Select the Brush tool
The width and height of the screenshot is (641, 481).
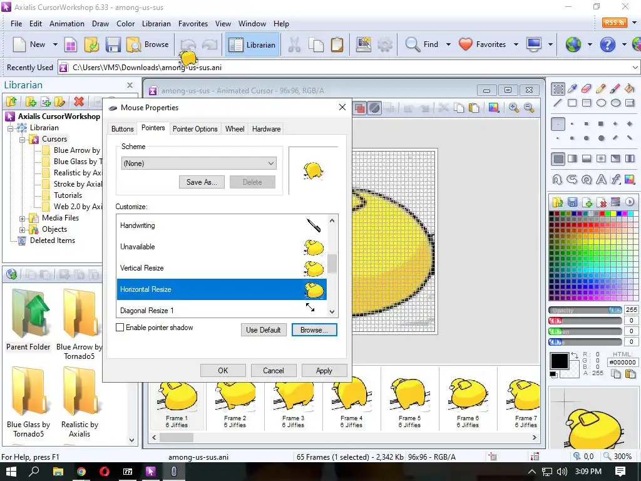[x=615, y=89]
